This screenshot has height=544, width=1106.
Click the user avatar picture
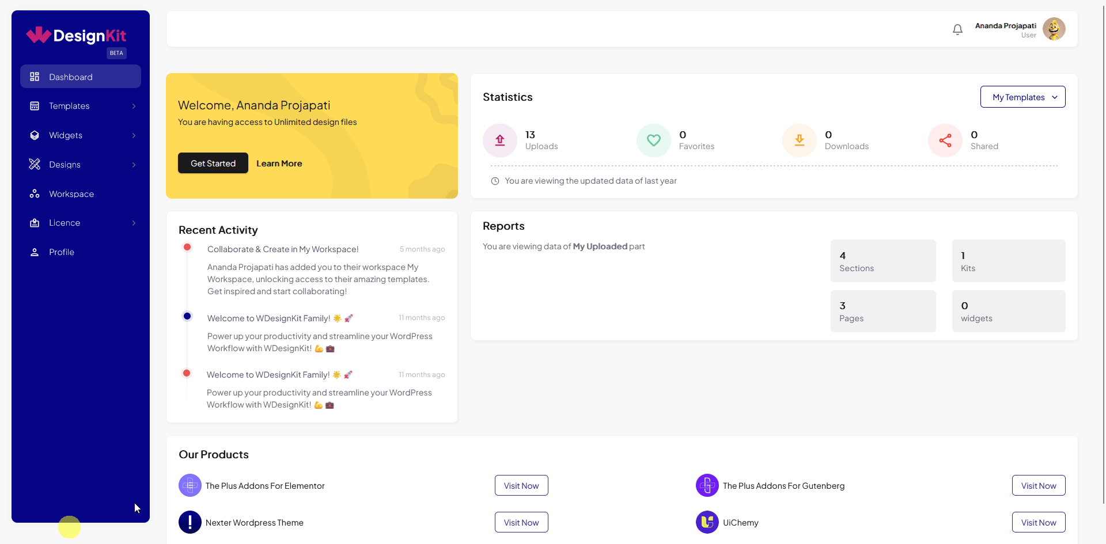[x=1054, y=29]
